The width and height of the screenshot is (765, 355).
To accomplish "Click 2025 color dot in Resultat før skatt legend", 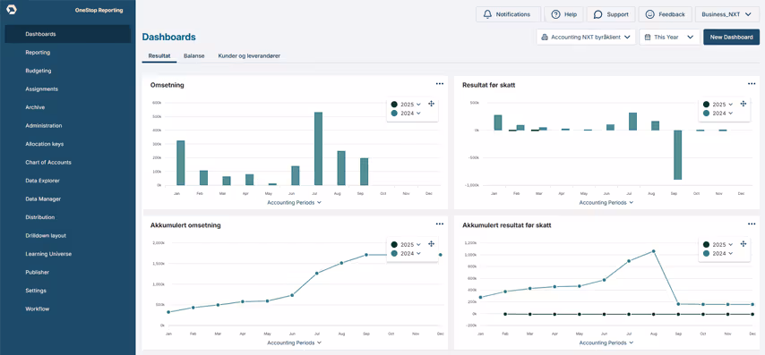I will point(706,105).
